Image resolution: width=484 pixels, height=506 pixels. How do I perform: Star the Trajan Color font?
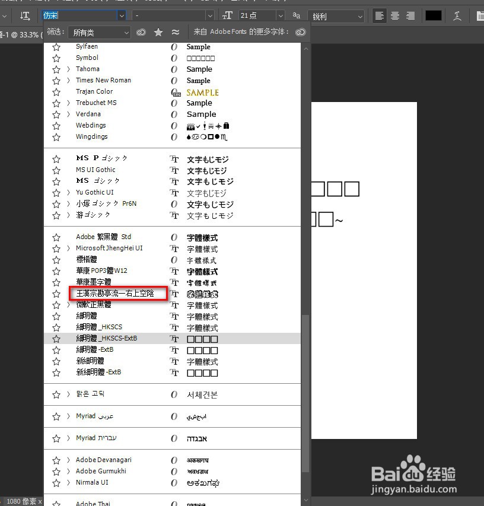56,92
